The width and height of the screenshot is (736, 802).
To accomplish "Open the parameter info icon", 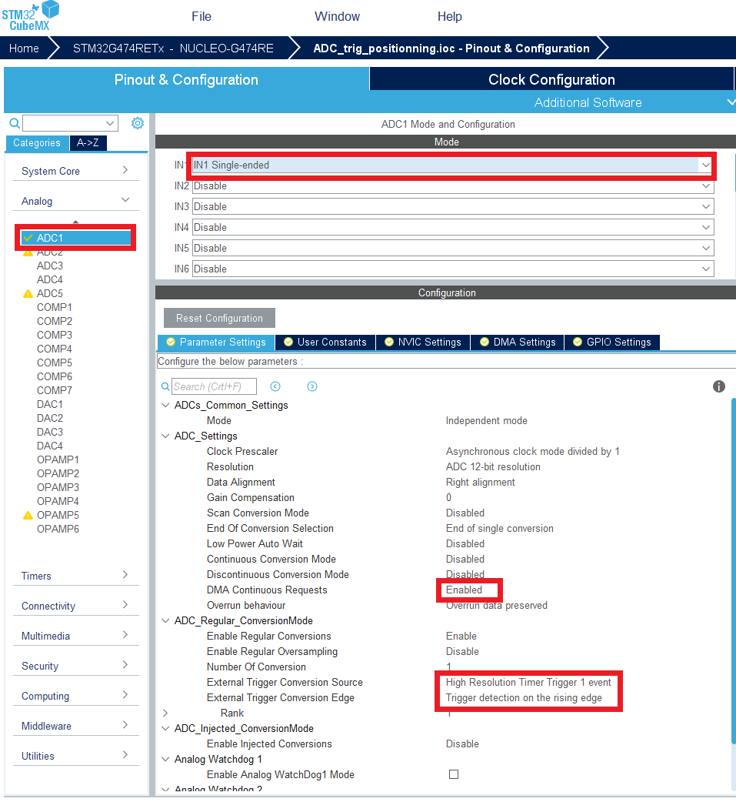I will (x=718, y=386).
